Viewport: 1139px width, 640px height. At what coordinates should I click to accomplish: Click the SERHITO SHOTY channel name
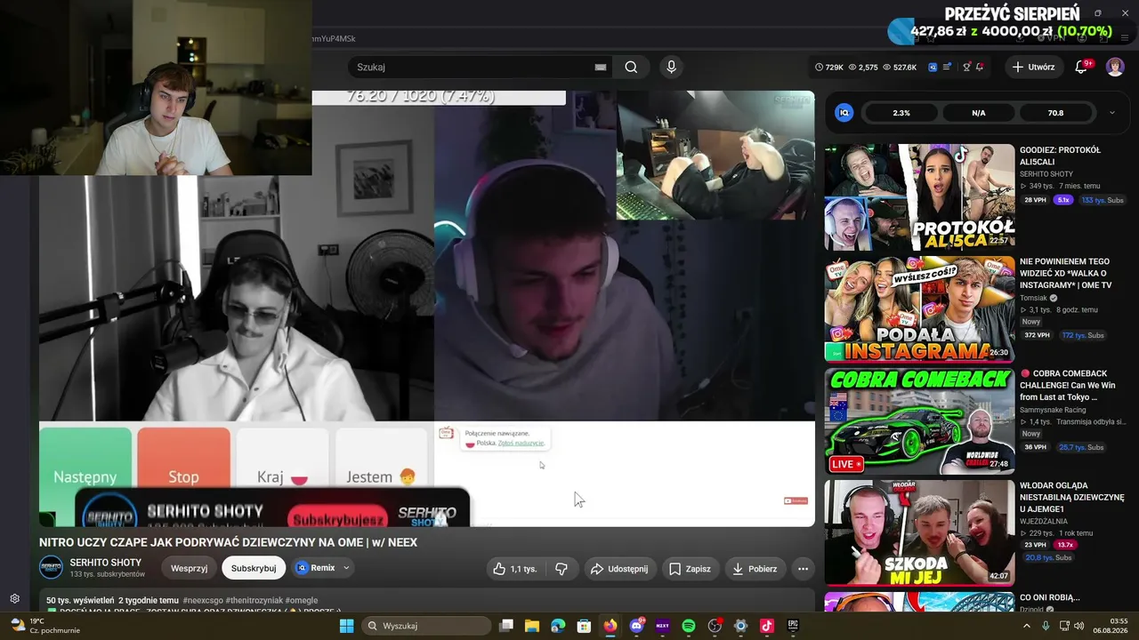tap(106, 563)
